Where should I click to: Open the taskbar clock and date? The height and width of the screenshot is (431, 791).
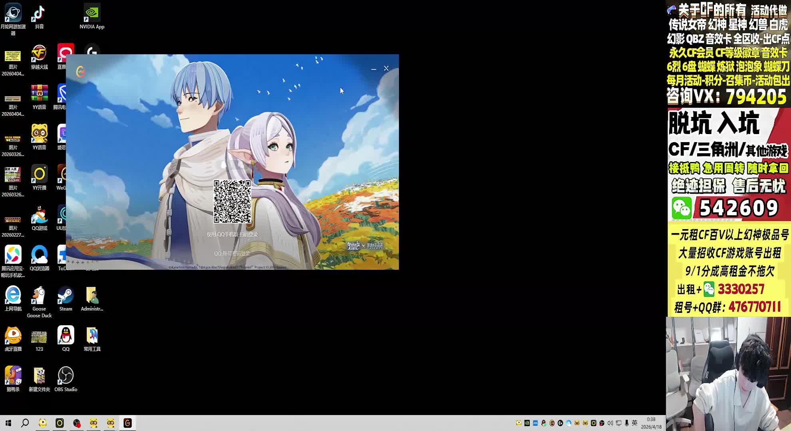pyautogui.click(x=651, y=423)
